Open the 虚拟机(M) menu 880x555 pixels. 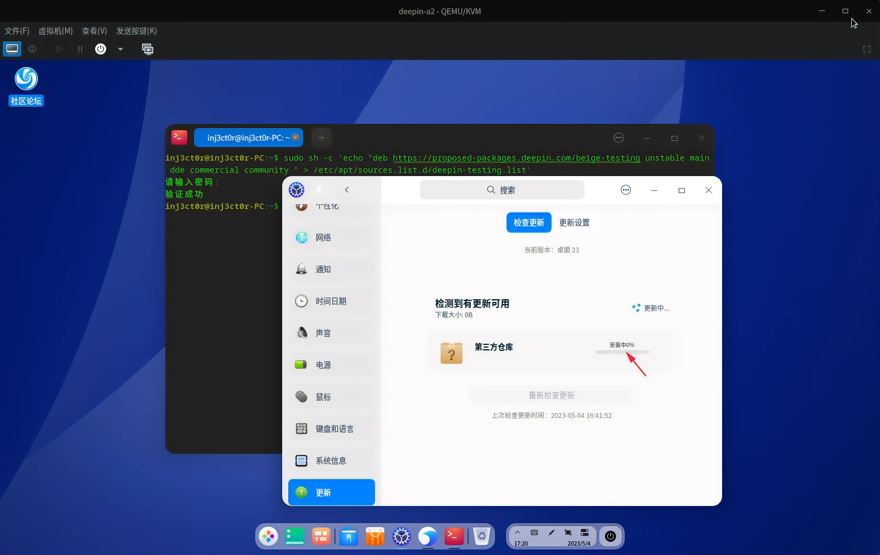tap(54, 31)
